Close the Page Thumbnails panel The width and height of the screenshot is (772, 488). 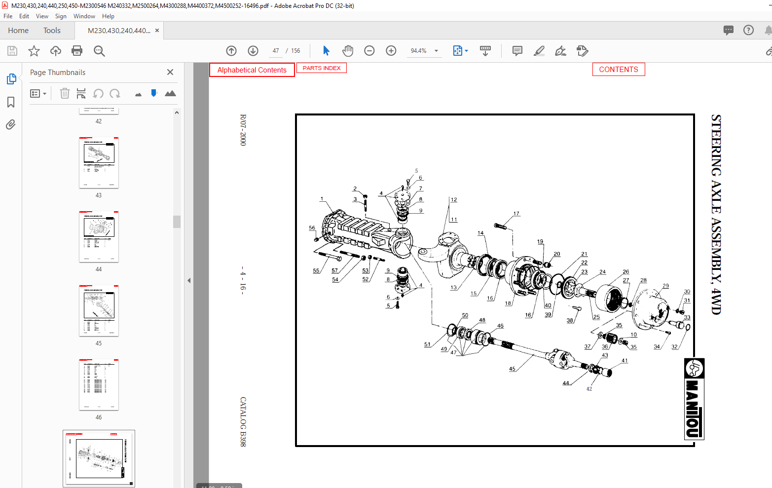click(x=170, y=72)
